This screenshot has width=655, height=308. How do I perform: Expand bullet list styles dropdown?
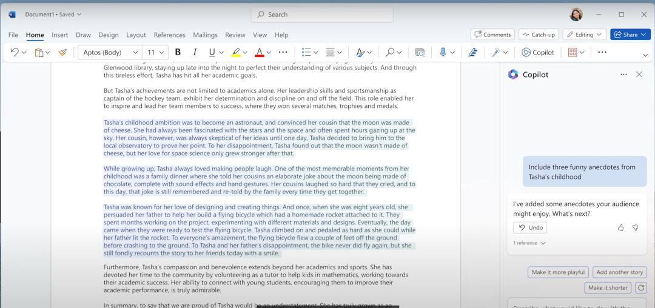pyautogui.click(x=316, y=53)
